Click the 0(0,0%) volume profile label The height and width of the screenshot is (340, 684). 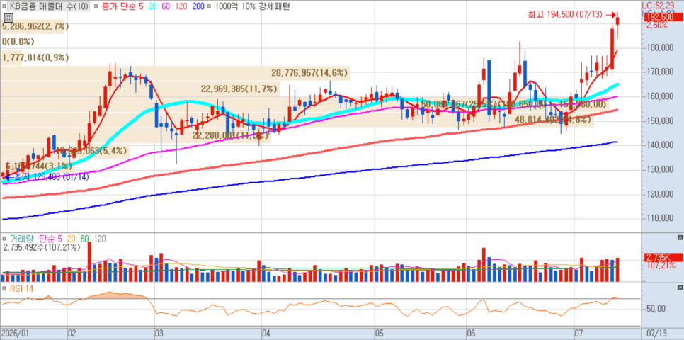coord(18,42)
